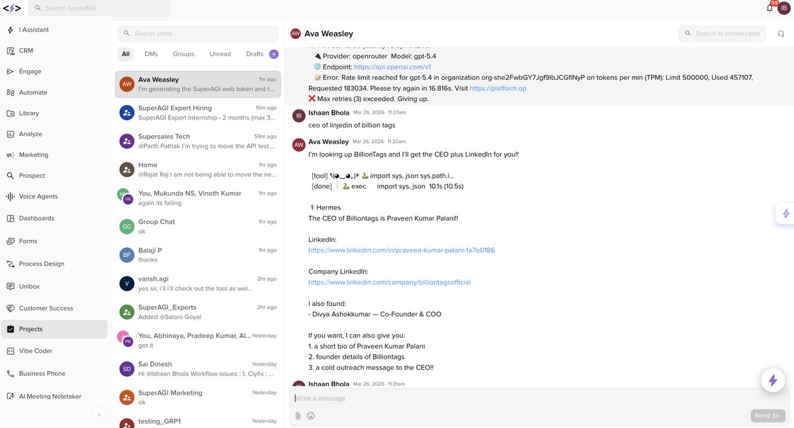Open the SuperAGI Marketing chat
This screenshot has width=794, height=428.
pos(198,397)
